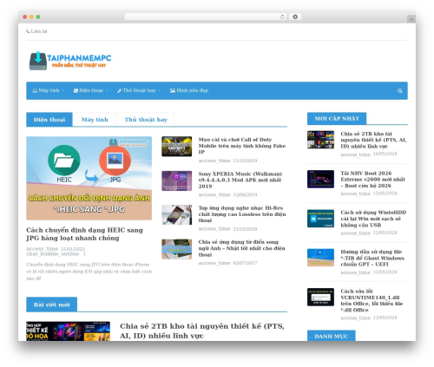Click the HEIC article excerpt text
Screen dimensions: 434x367
[89, 272]
